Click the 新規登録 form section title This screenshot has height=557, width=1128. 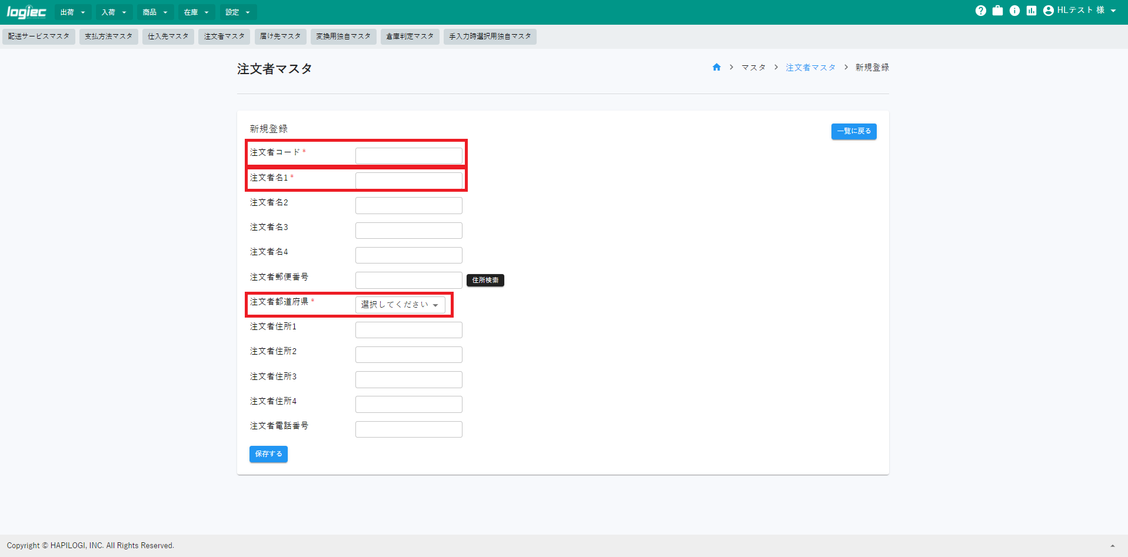[x=268, y=129]
